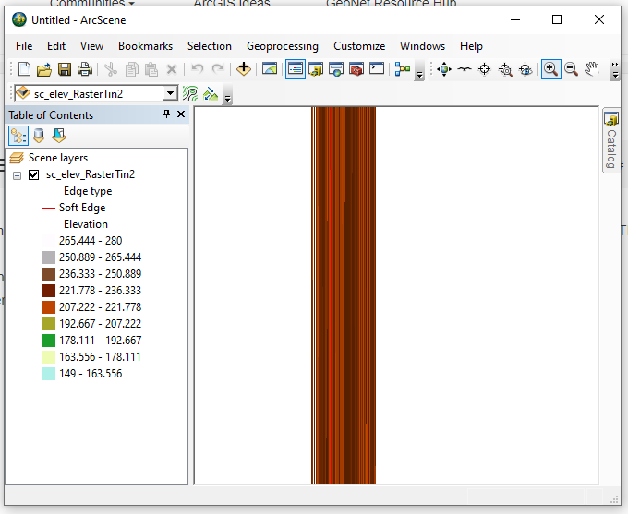This screenshot has height=514, width=628.
Task: Open the Windows menu
Action: 422,46
